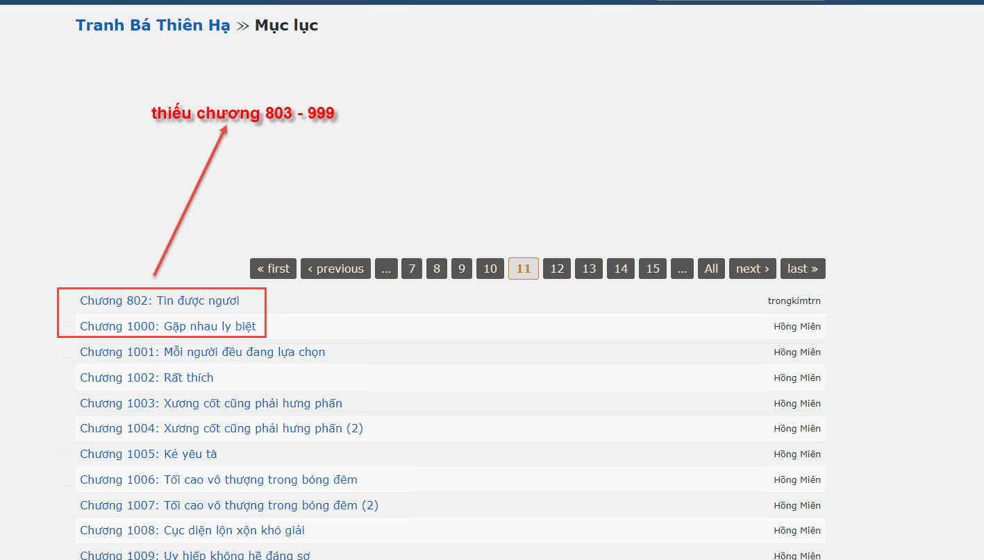This screenshot has width=984, height=560.
Task: Go to page 13 of chapters
Action: [x=589, y=269]
